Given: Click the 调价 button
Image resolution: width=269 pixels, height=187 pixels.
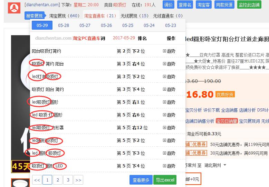Looking at the screenshot, I should (x=168, y=5).
